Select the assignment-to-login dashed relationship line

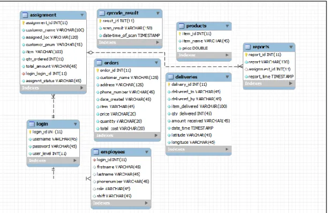point(54,107)
